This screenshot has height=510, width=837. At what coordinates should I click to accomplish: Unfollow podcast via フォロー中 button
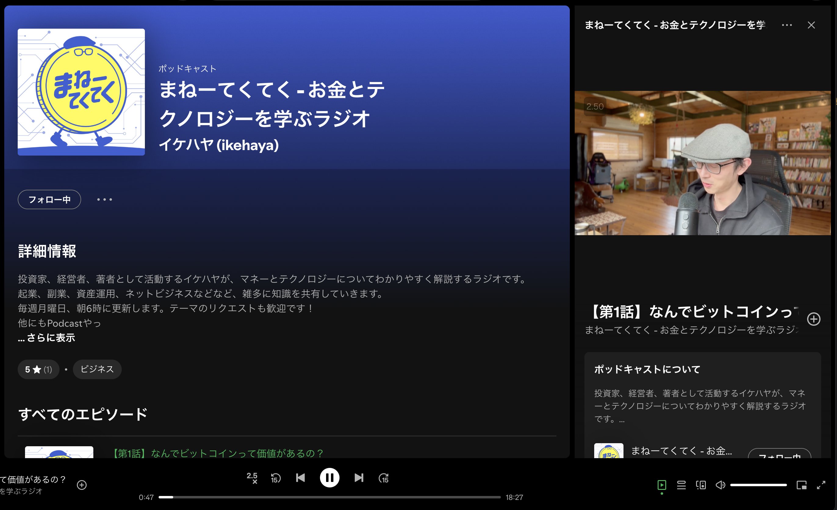49,199
